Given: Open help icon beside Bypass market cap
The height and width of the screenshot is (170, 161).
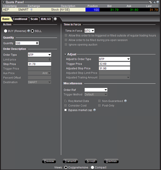Looking at the screenshot, I should (x=95, y=110).
